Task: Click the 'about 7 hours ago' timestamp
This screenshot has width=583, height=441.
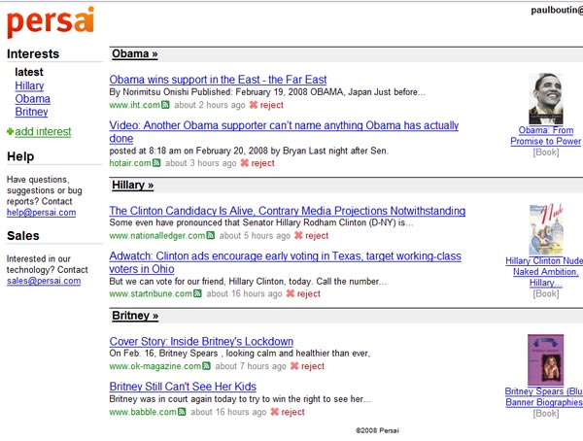Action: 251,366
